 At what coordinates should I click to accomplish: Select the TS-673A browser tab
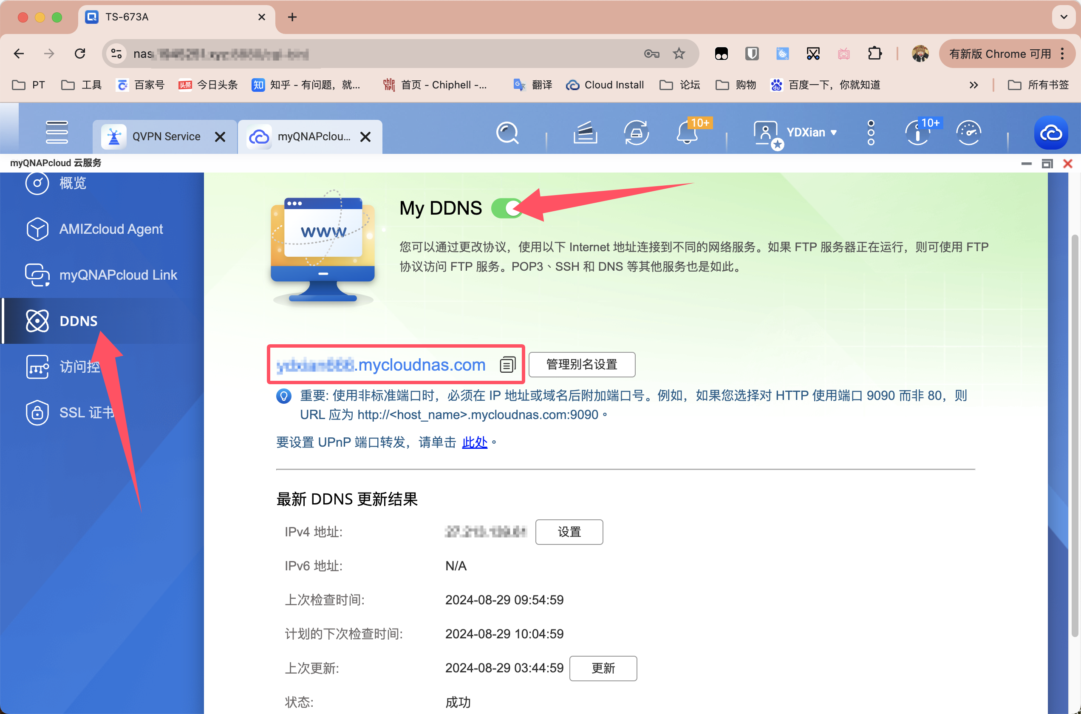pos(176,17)
